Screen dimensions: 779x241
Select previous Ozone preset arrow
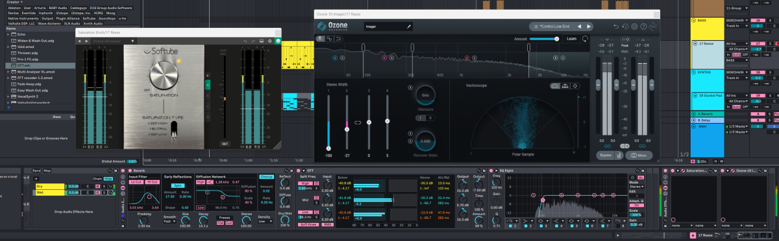tap(580, 27)
